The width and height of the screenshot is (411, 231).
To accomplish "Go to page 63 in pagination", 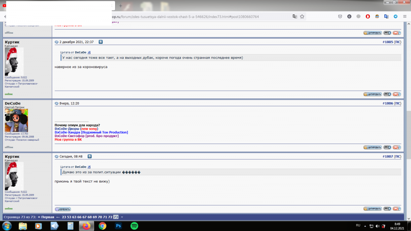I will coord(74,217).
